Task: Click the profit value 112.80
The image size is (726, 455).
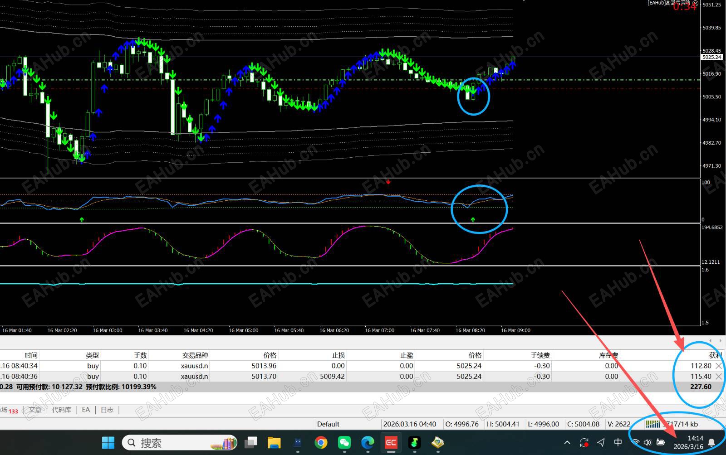Action: [x=701, y=366]
